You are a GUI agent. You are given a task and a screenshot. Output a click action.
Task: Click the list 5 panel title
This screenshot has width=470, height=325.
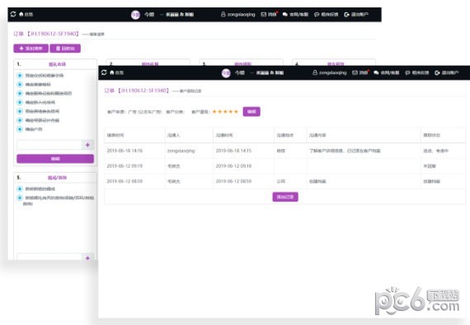tap(57, 178)
